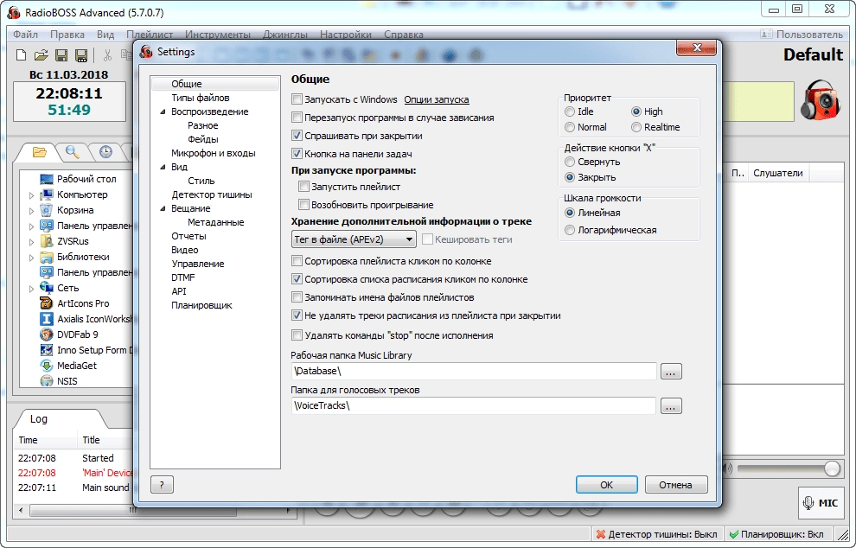856x548 pixels.
Task: Enable Запускать с Windows checkbox
Action: (297, 99)
